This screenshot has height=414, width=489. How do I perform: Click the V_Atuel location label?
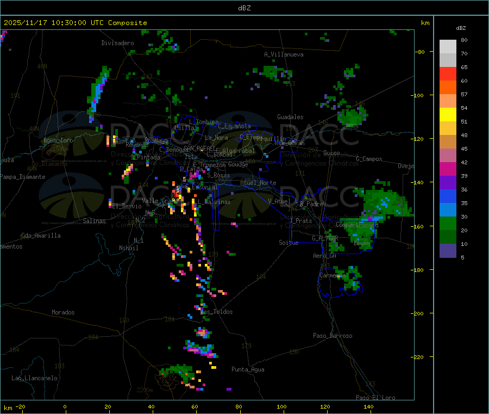point(279,201)
